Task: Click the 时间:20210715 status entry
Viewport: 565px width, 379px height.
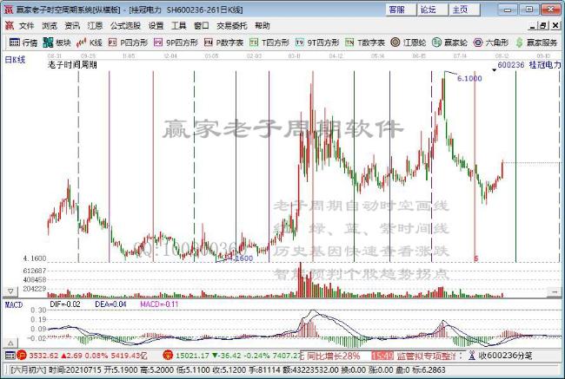Action: (x=74, y=369)
